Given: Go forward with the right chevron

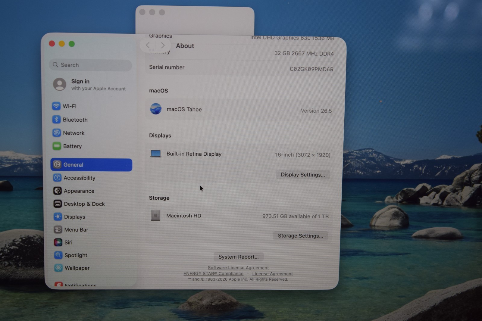Looking at the screenshot, I should click(163, 45).
